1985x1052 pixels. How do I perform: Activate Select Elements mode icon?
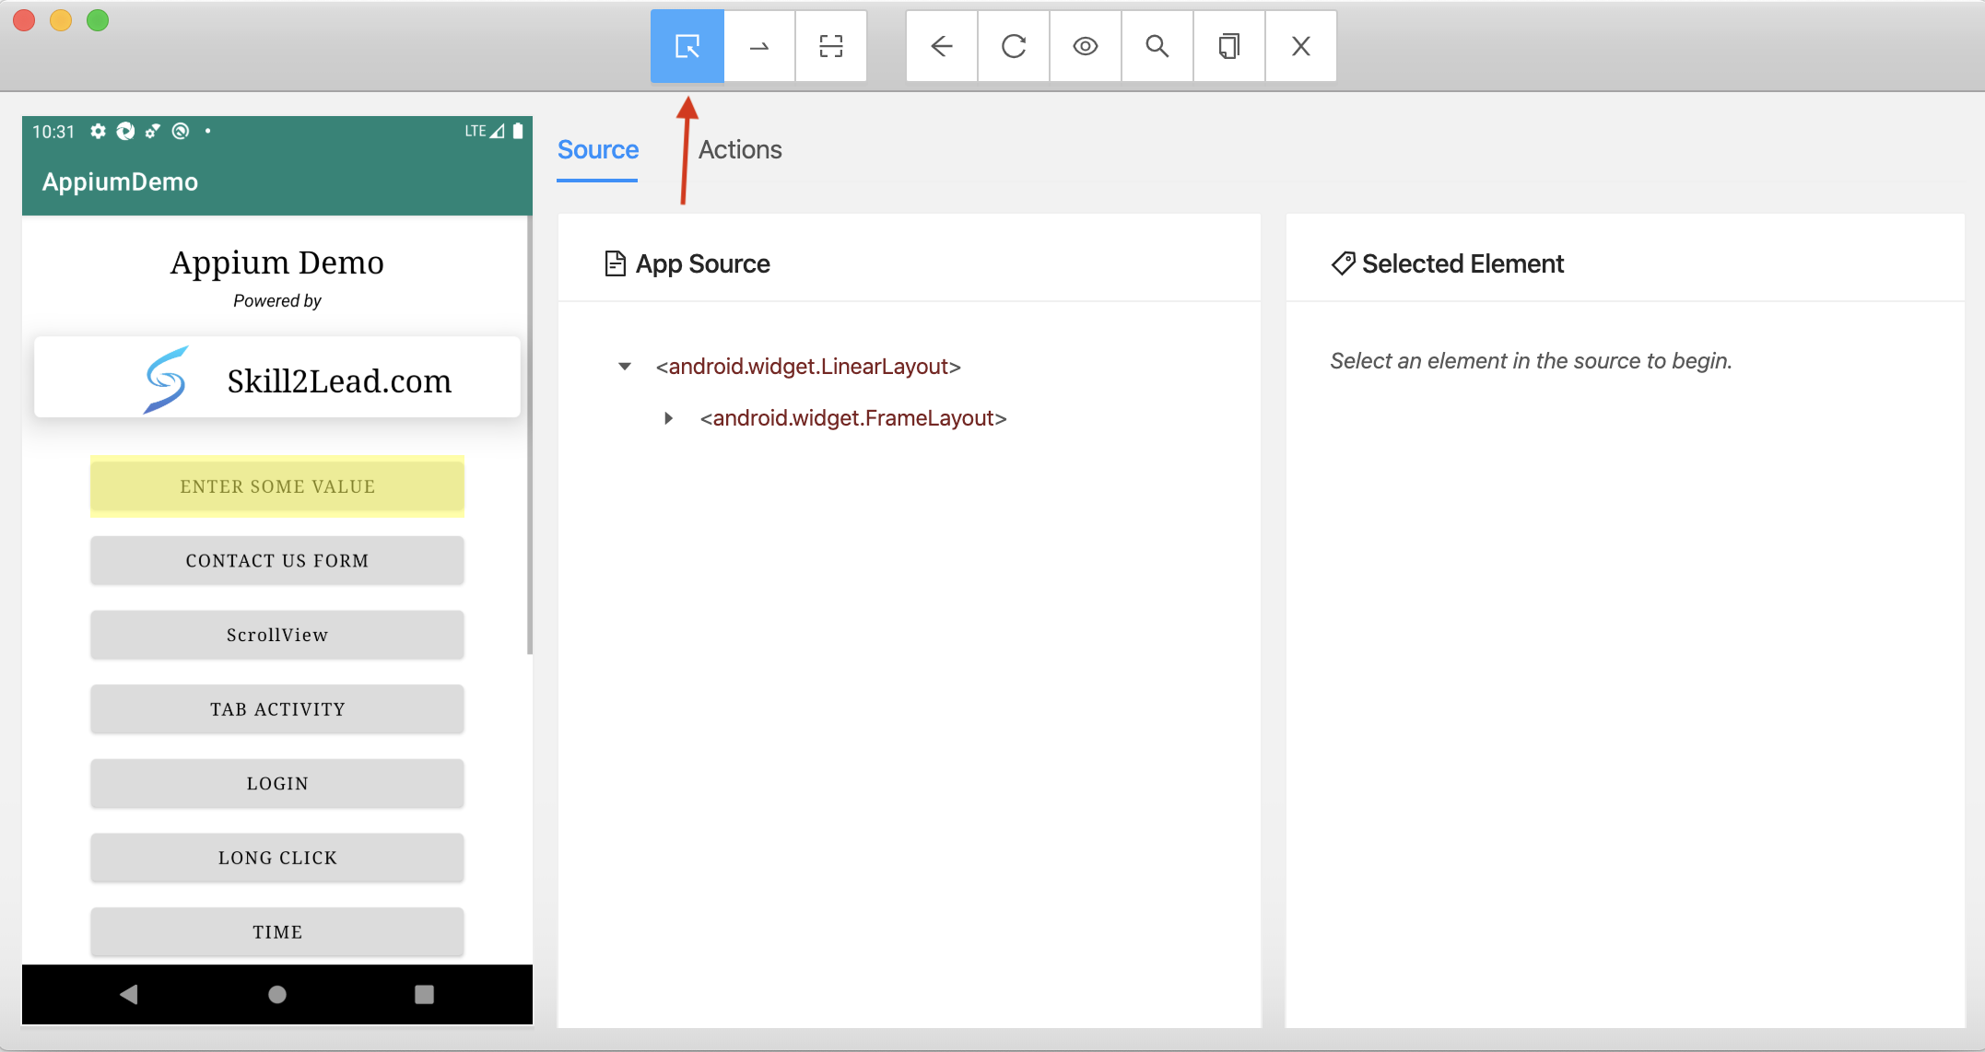pyautogui.click(x=687, y=46)
